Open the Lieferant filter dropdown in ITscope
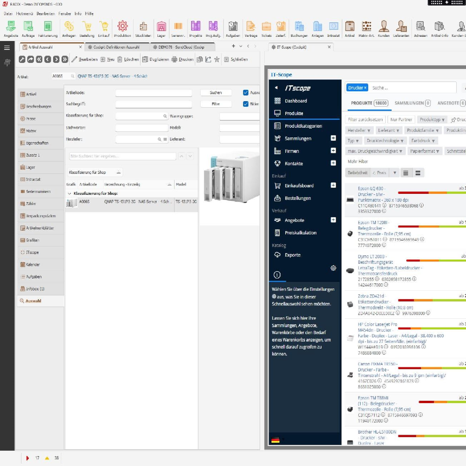The width and height of the screenshot is (466, 466). point(389,130)
